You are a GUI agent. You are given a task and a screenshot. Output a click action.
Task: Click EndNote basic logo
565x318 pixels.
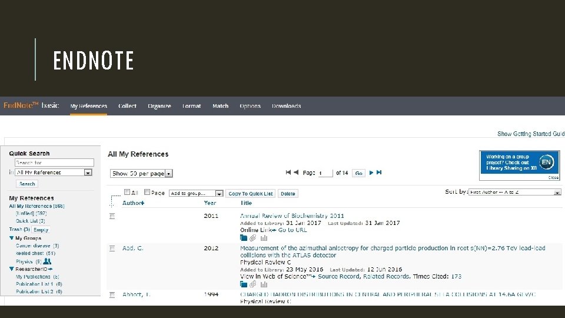(31, 105)
